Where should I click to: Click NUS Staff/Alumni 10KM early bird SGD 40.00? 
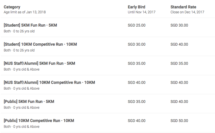(x=137, y=83)
